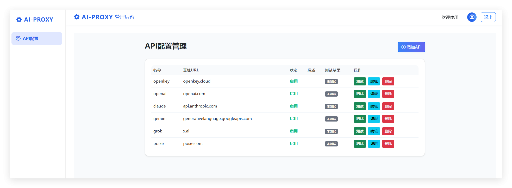Click 删除 for the gemini row
The image size is (512, 188).
coord(388,119)
